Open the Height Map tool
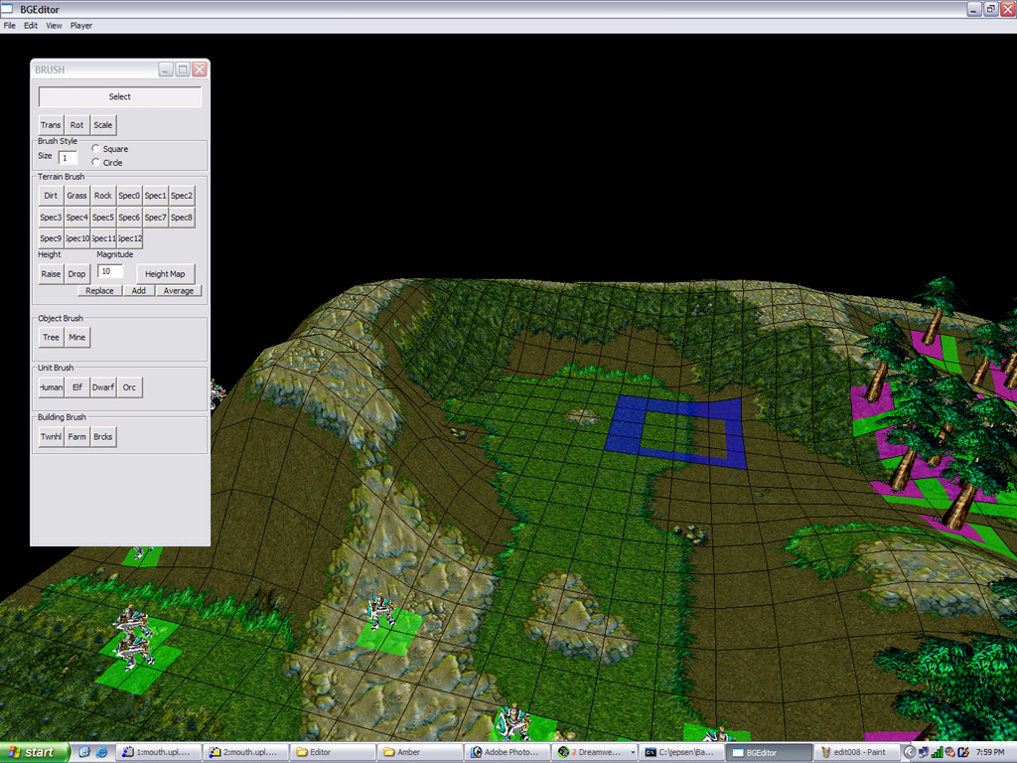This screenshot has width=1017, height=763. click(165, 274)
